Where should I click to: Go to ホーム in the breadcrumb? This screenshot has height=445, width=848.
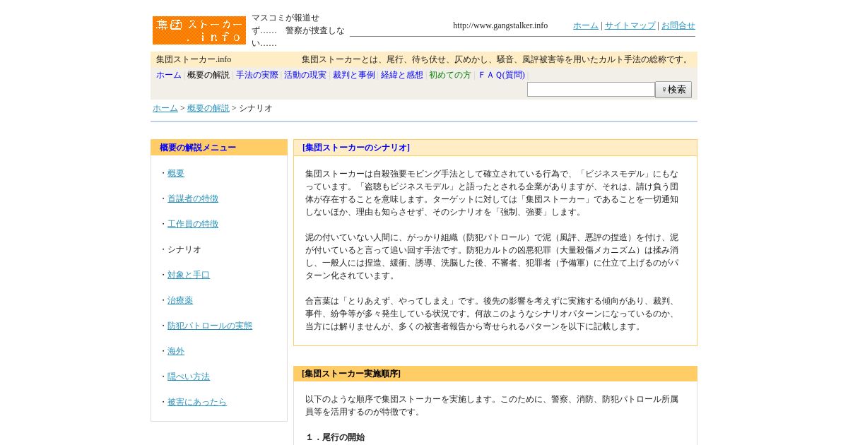tap(165, 108)
